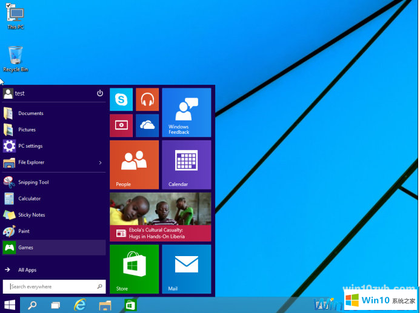Open the OneDrive cloud tile
The width and height of the screenshot is (420, 313).
coord(147,125)
